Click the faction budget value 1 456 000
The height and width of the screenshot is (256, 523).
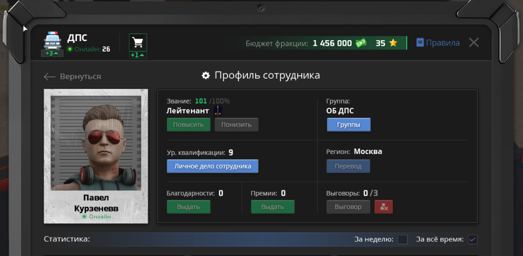[332, 43]
